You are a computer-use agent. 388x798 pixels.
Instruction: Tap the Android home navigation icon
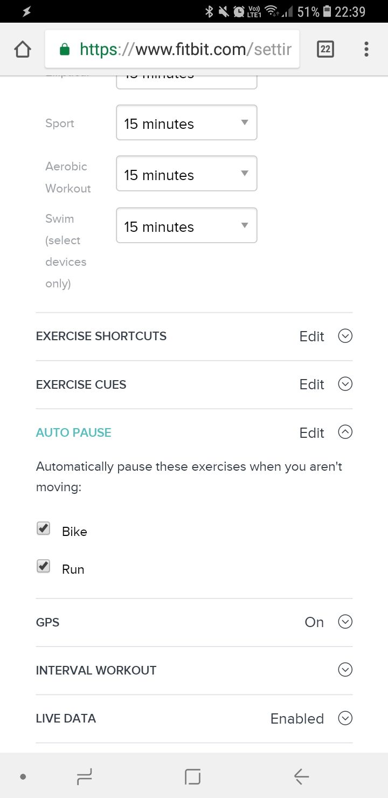191,776
